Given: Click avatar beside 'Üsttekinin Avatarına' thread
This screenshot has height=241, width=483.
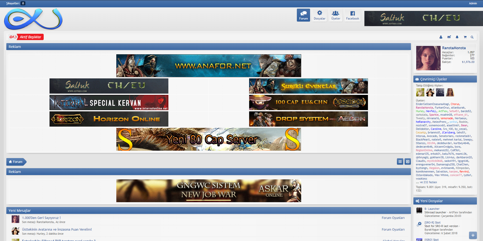Looking at the screenshot, I should pyautogui.click(x=15, y=231).
